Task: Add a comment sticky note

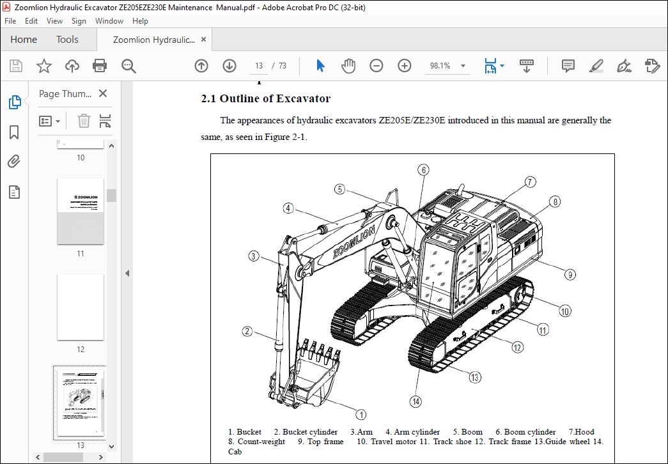Action: (x=568, y=66)
